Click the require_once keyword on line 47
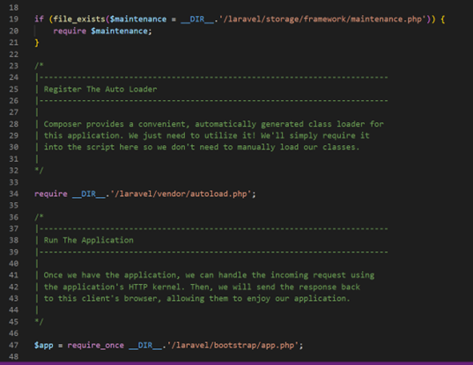The height and width of the screenshot is (365, 473). pyautogui.click(x=96, y=345)
